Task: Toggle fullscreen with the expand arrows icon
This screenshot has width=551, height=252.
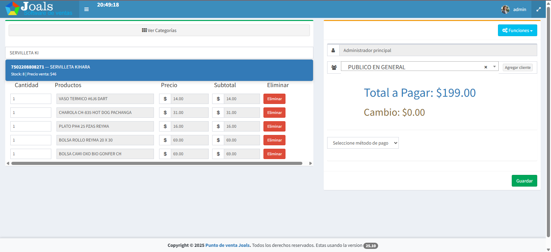Action: tap(539, 9)
